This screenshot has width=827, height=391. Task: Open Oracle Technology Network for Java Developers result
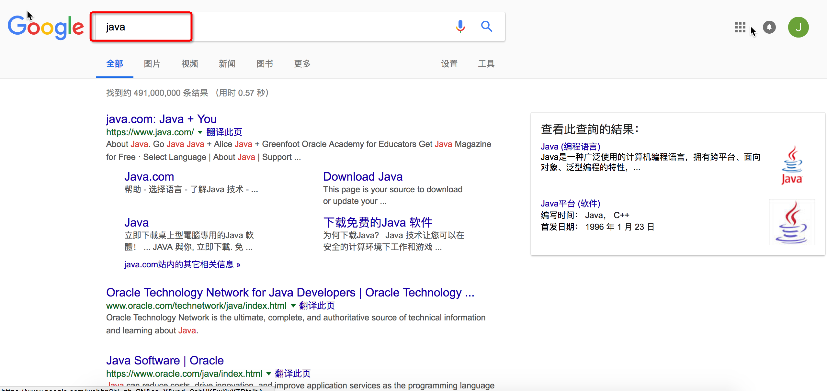290,293
